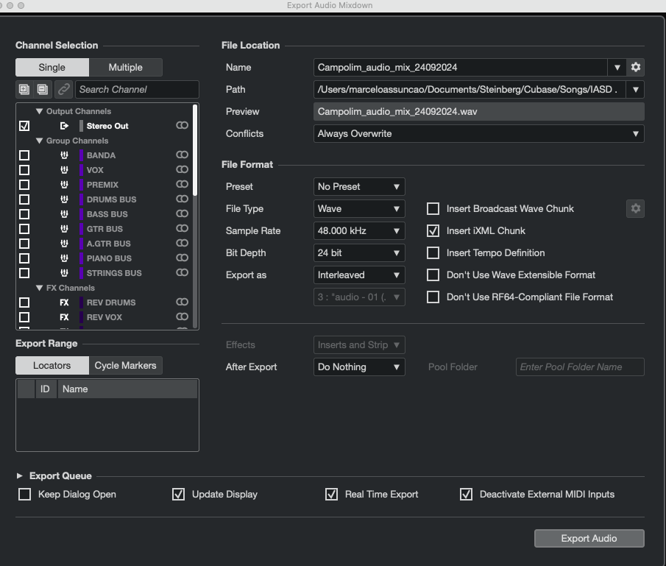
Task: Click the FX icon for REV DRUMS
Action: [x=64, y=303]
